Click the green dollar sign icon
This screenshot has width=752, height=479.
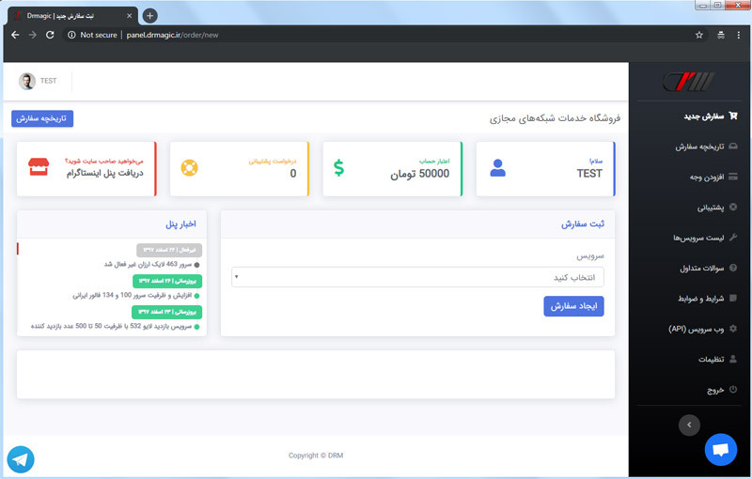pyautogui.click(x=338, y=168)
